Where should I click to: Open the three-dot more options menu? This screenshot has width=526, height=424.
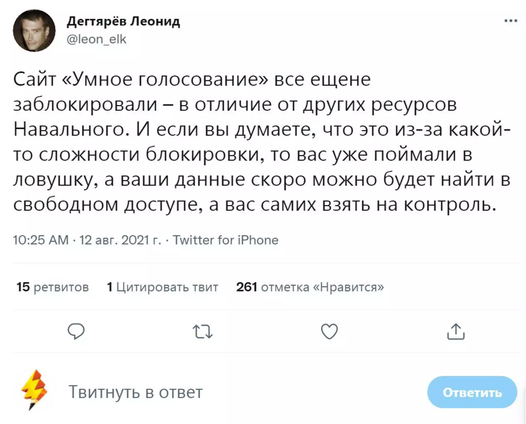511,21
